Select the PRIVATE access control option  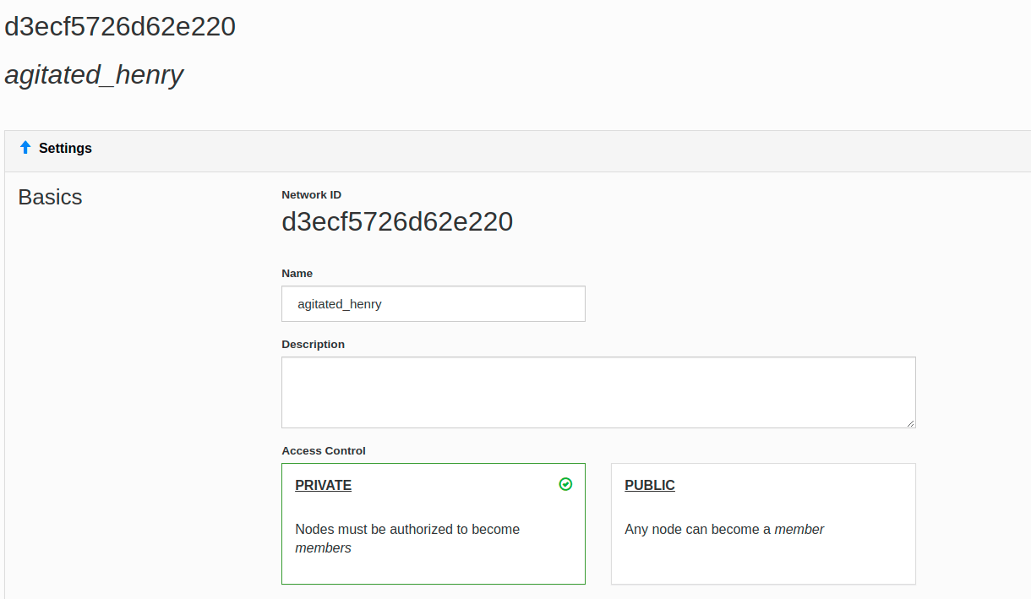[x=433, y=524]
